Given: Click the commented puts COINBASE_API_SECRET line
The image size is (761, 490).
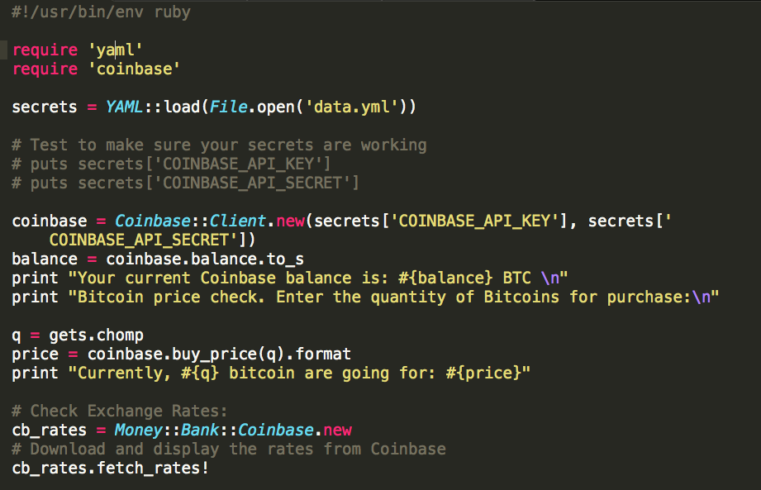Looking at the screenshot, I should 185,183.
